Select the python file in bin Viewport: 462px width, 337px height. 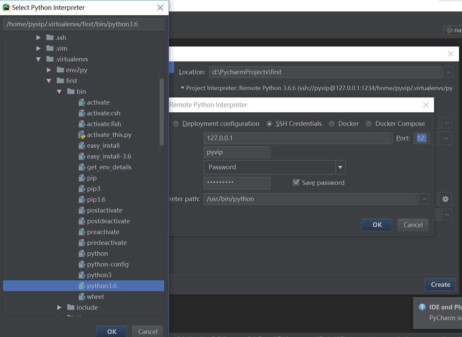click(x=97, y=253)
